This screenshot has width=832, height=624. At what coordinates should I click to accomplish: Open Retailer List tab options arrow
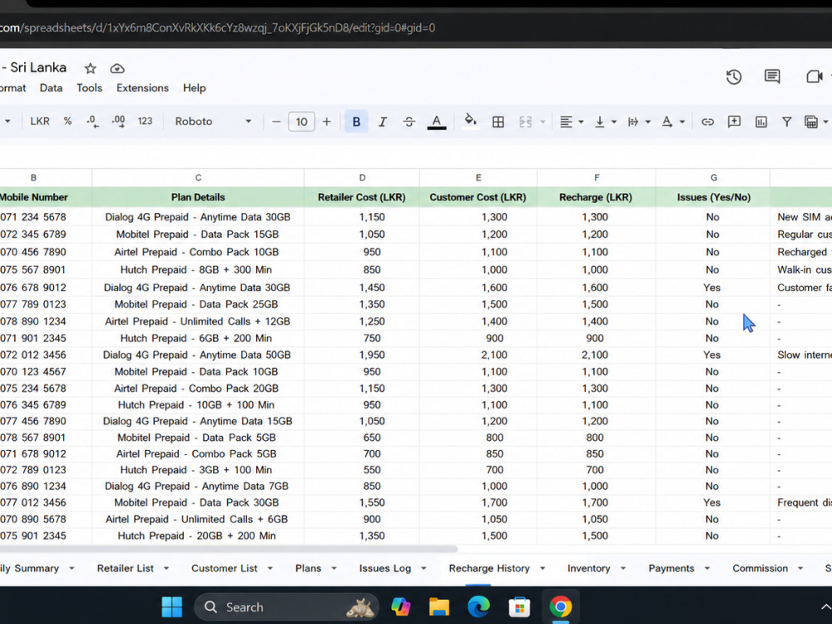(x=166, y=569)
